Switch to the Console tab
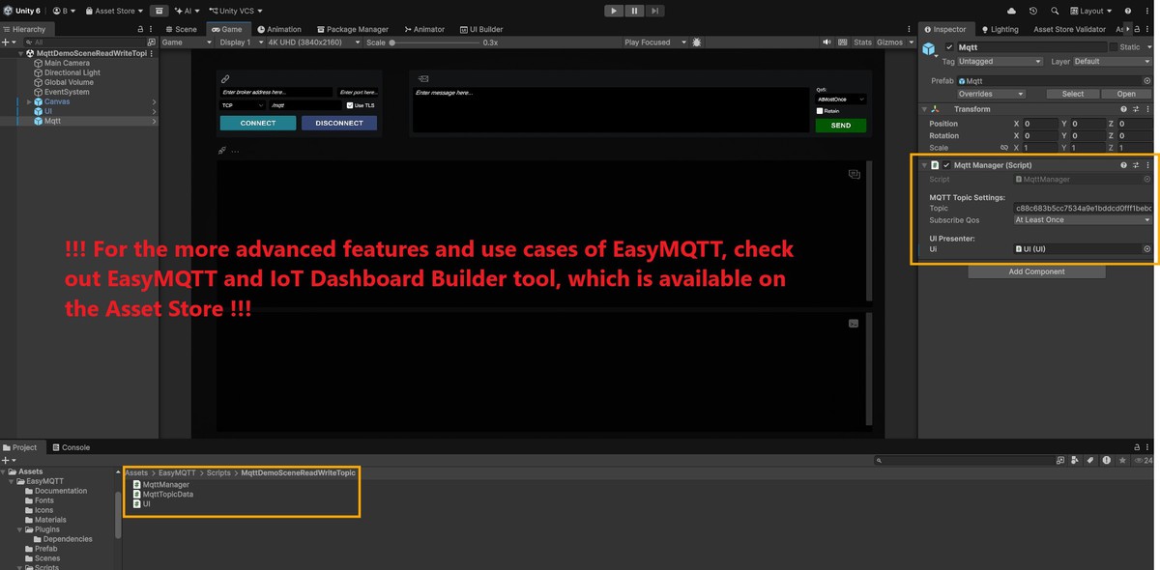This screenshot has height=570, width=1160. (71, 447)
